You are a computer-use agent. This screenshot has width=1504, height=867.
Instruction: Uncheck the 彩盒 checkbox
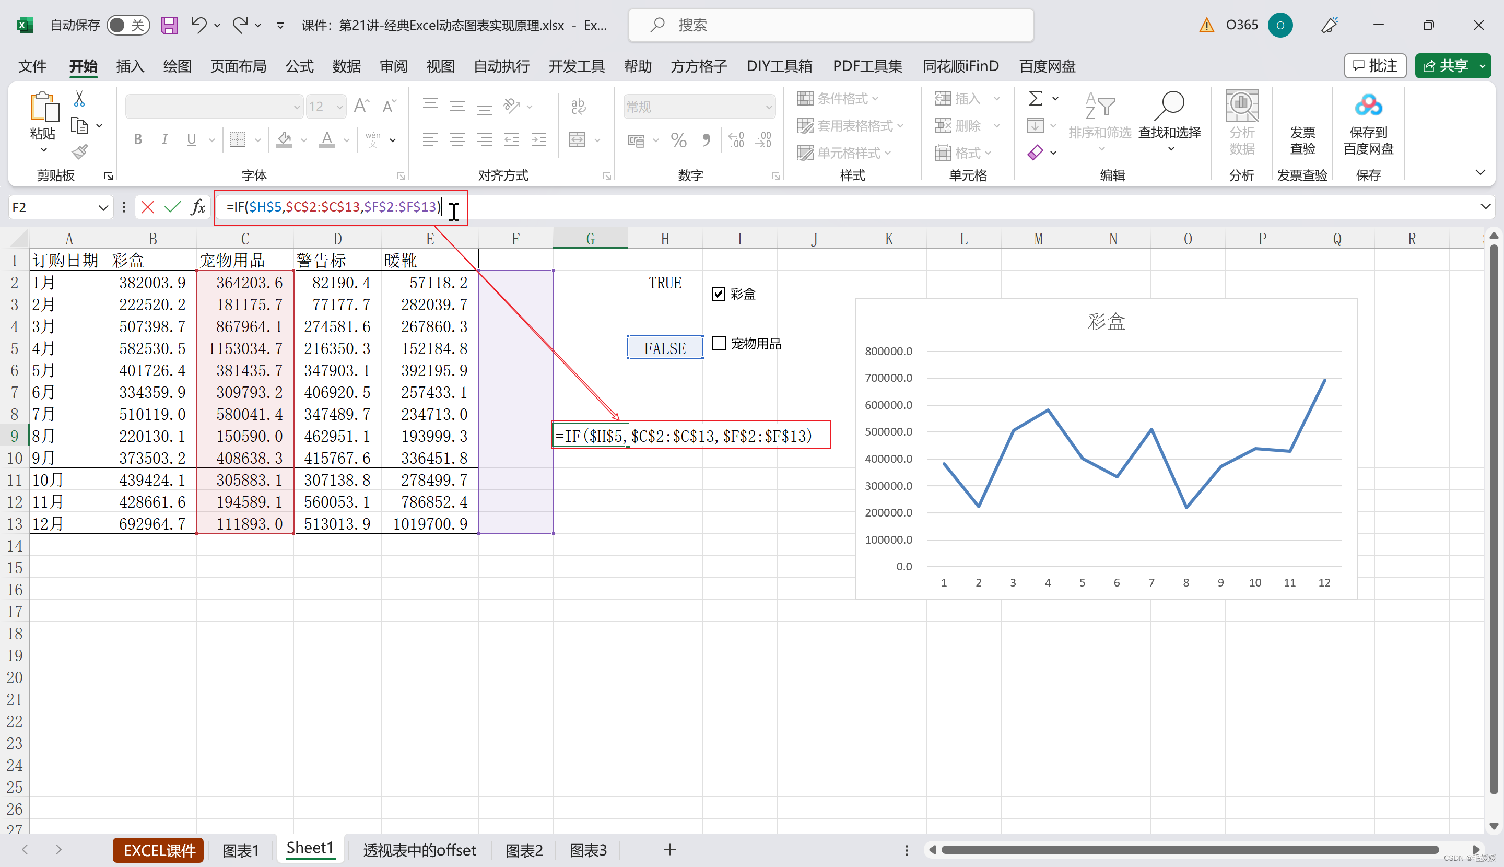pyautogui.click(x=719, y=294)
